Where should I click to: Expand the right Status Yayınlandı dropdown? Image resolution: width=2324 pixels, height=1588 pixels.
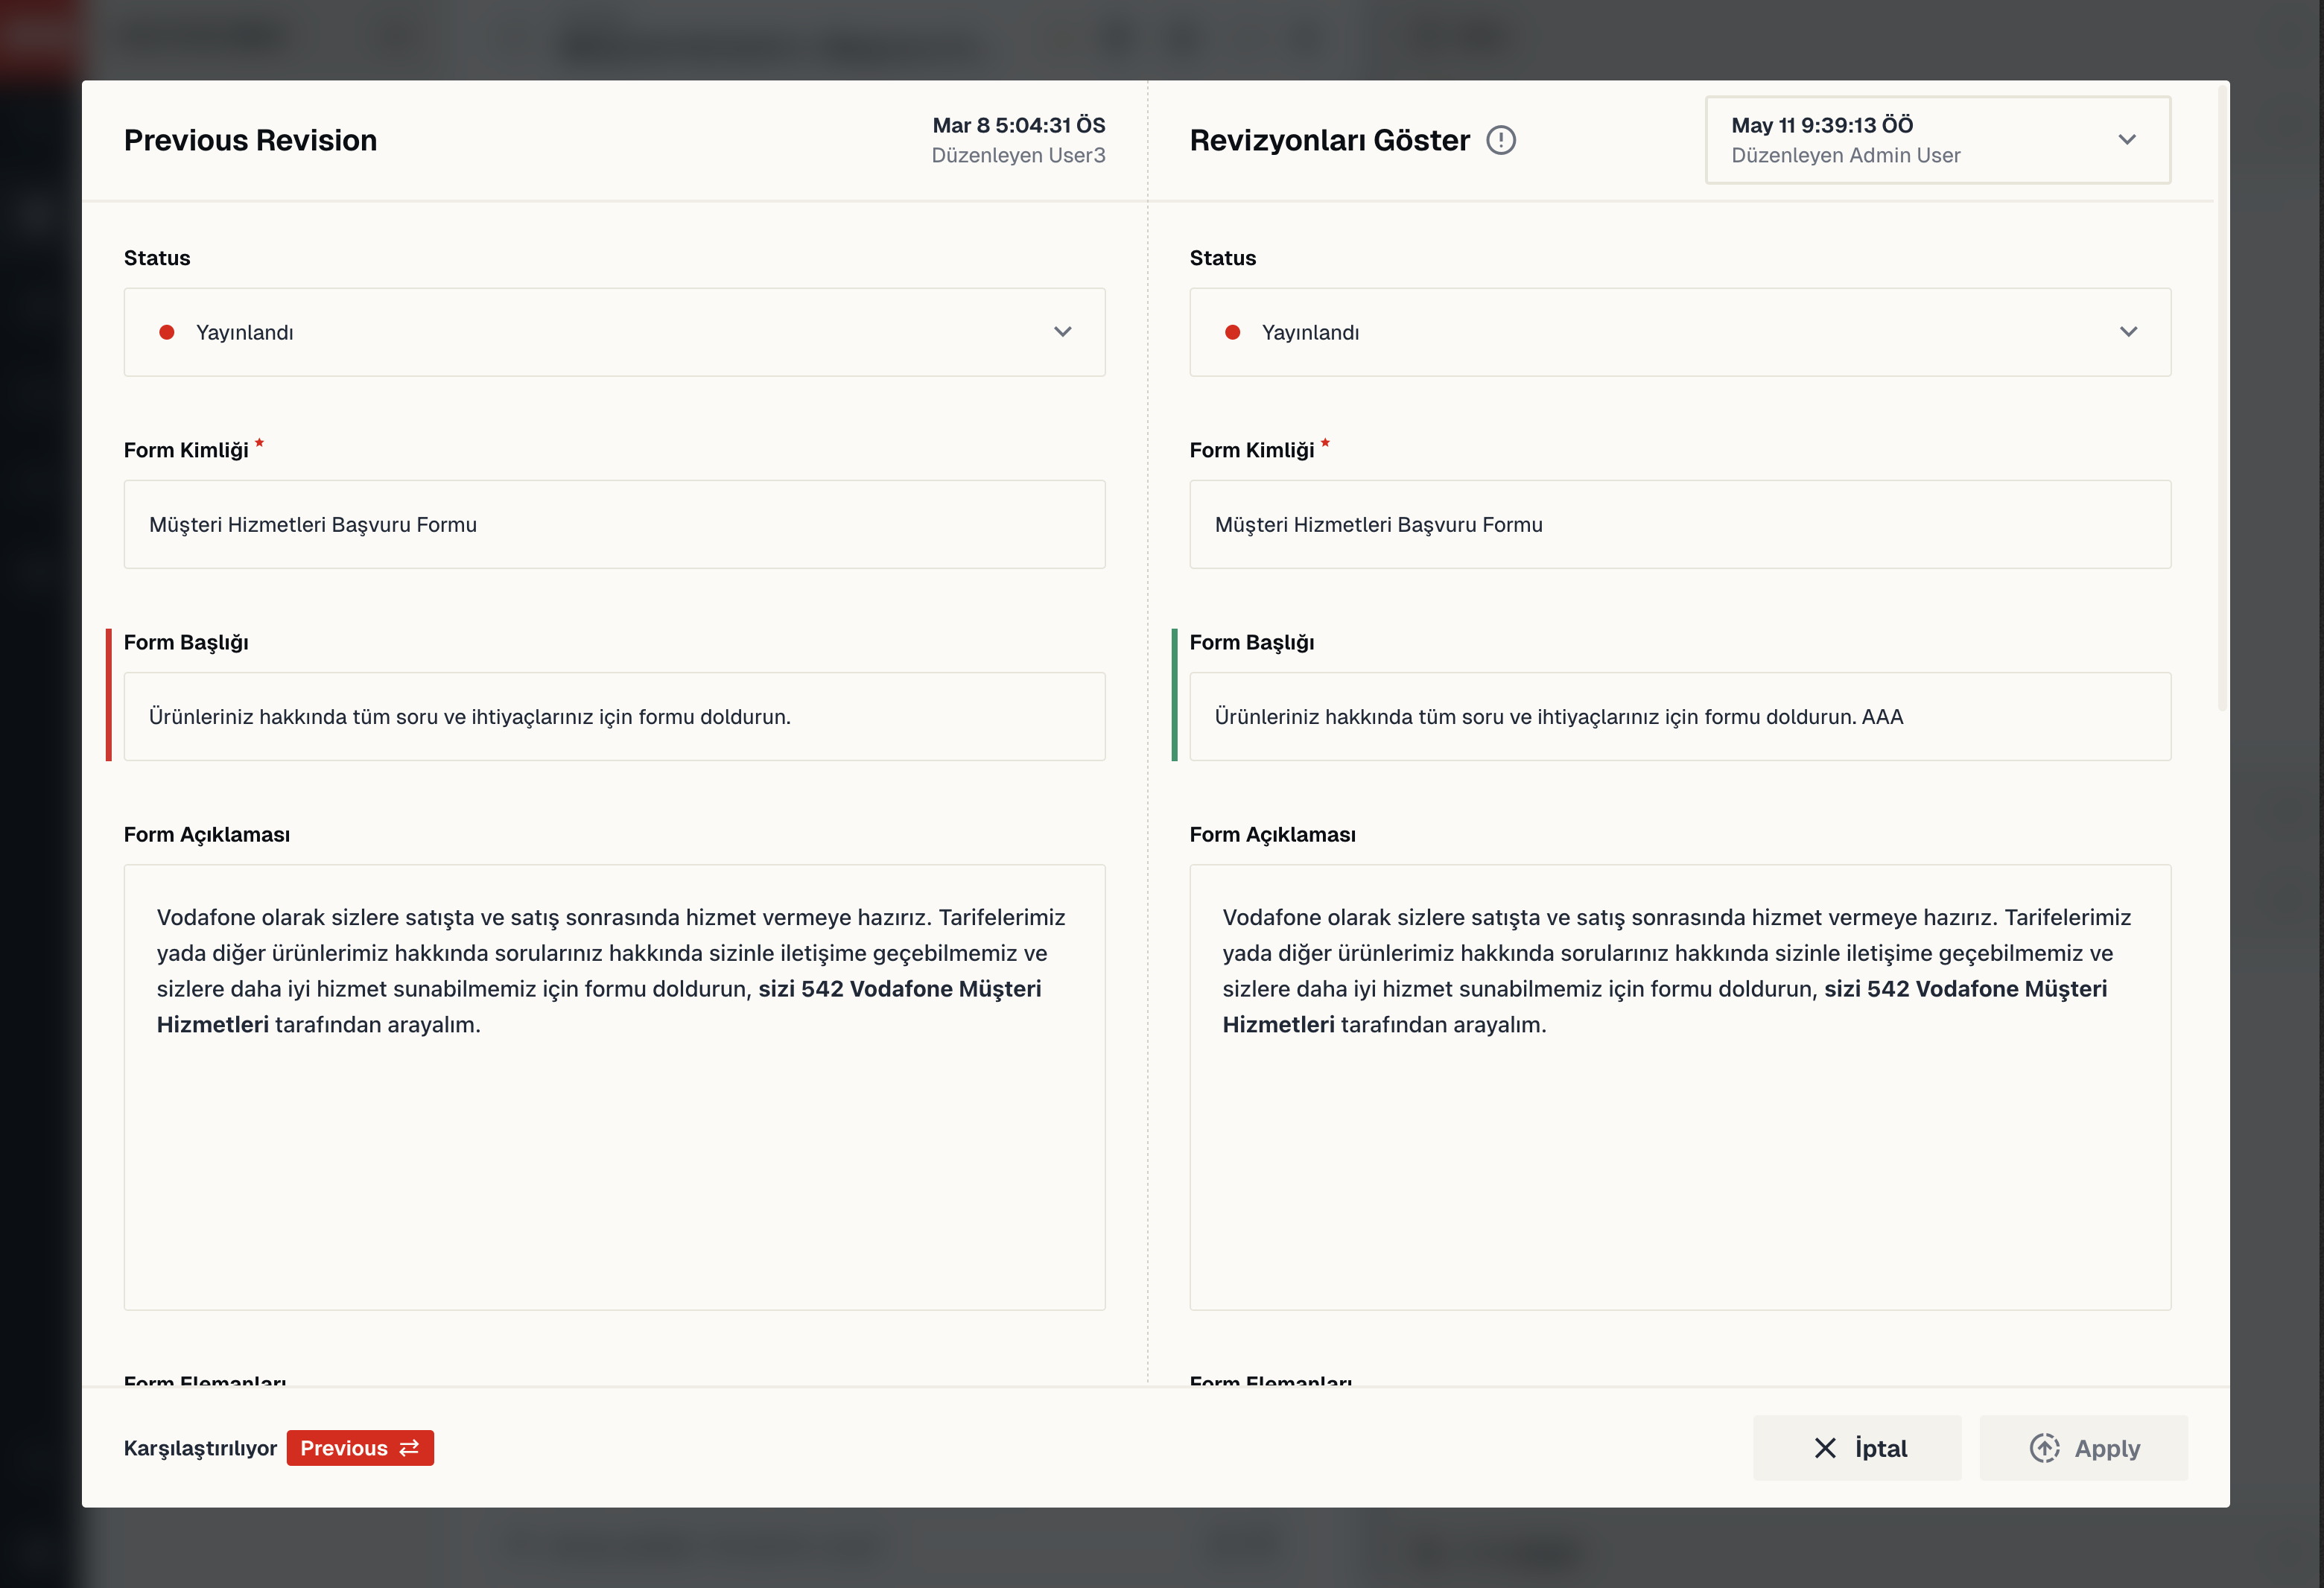1680,332
